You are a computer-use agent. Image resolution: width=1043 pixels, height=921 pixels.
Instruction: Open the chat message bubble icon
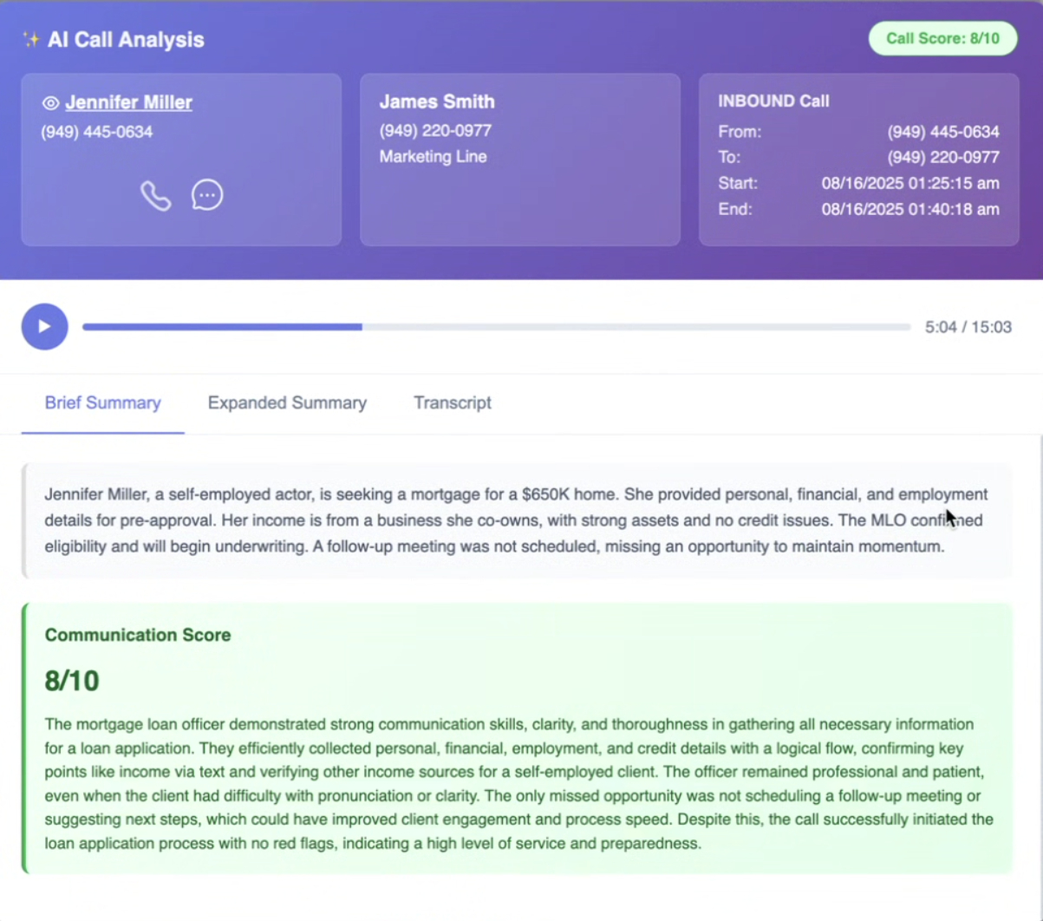(x=207, y=195)
